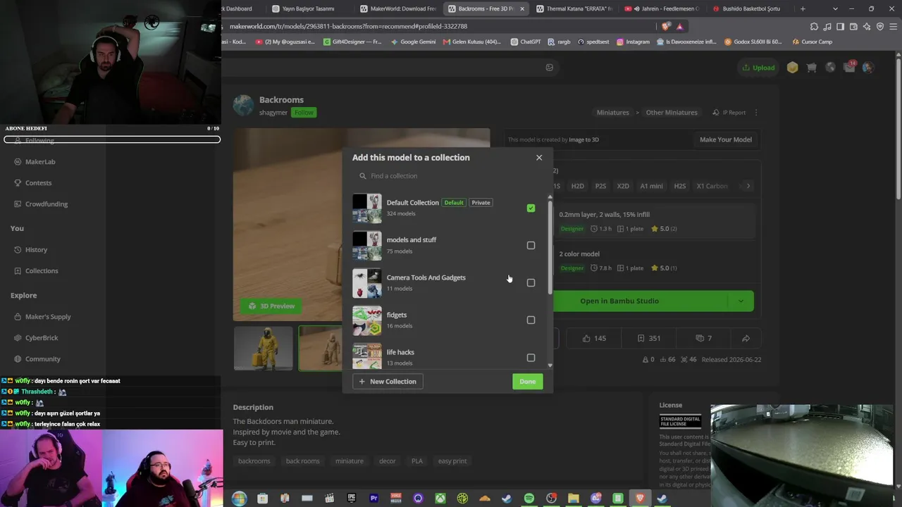
Task: Click the Upload button
Action: tap(758, 68)
